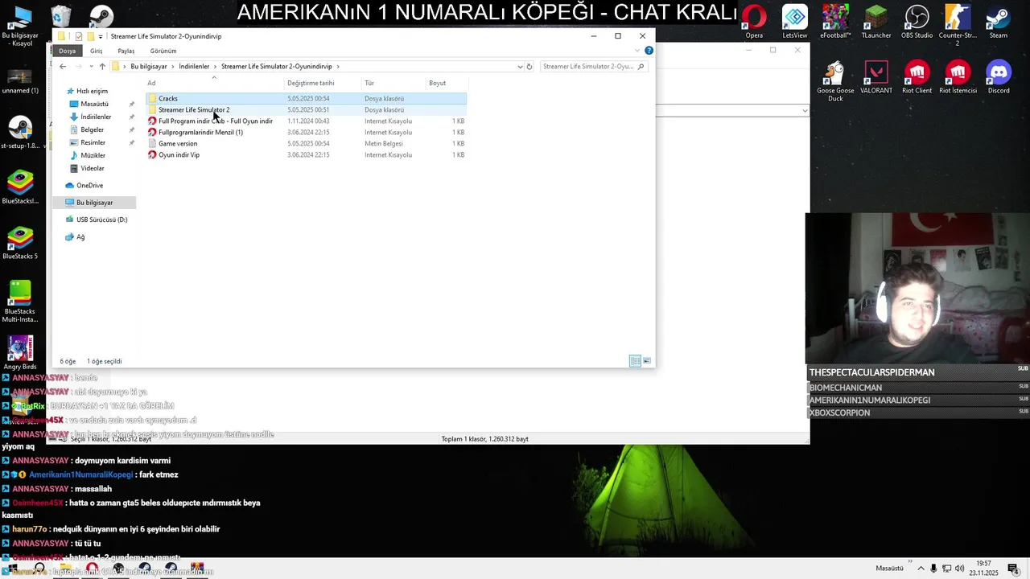Sort by Boyut column header

coord(446,83)
